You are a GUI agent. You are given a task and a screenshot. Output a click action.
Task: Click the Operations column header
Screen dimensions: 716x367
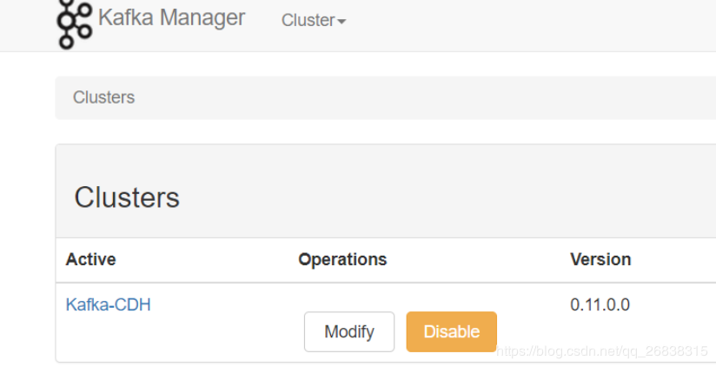pos(342,260)
